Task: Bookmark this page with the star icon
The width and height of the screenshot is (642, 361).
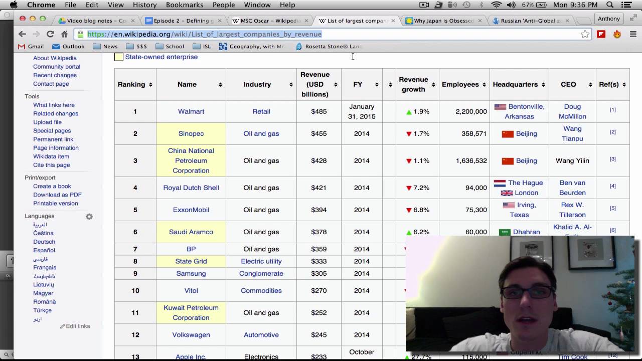Action: point(585,34)
